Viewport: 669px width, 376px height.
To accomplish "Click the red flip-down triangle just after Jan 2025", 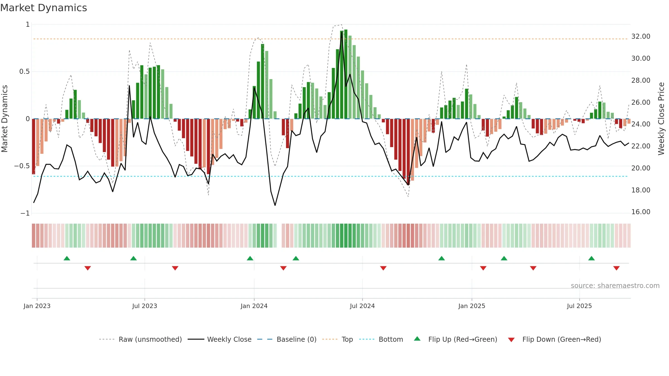I will point(483,268).
